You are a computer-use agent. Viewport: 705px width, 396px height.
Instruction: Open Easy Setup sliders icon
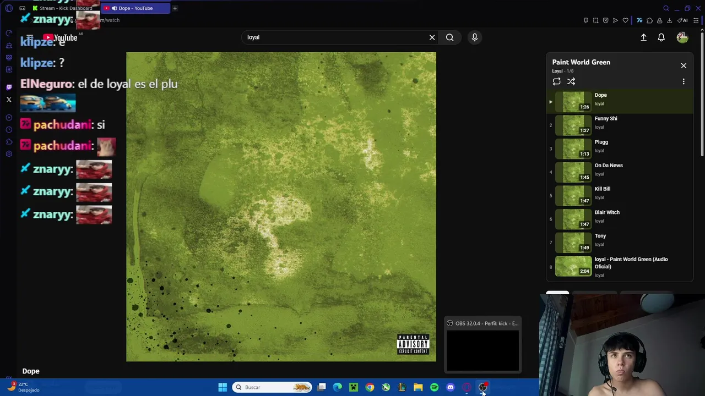click(696, 20)
